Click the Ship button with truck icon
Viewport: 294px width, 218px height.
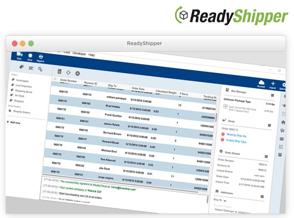point(20,56)
